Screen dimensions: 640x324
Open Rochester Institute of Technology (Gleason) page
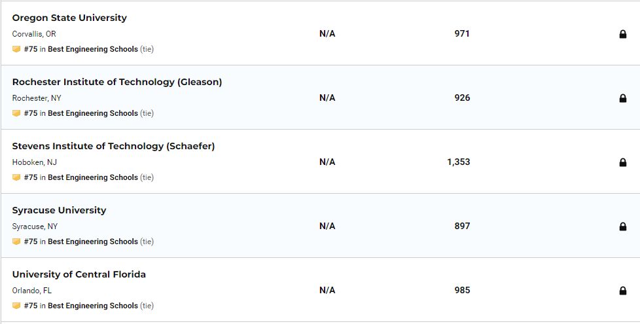click(x=116, y=82)
